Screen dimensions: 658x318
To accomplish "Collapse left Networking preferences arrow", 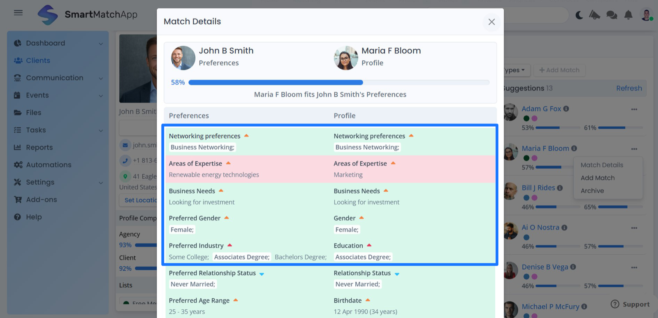I will (x=246, y=135).
